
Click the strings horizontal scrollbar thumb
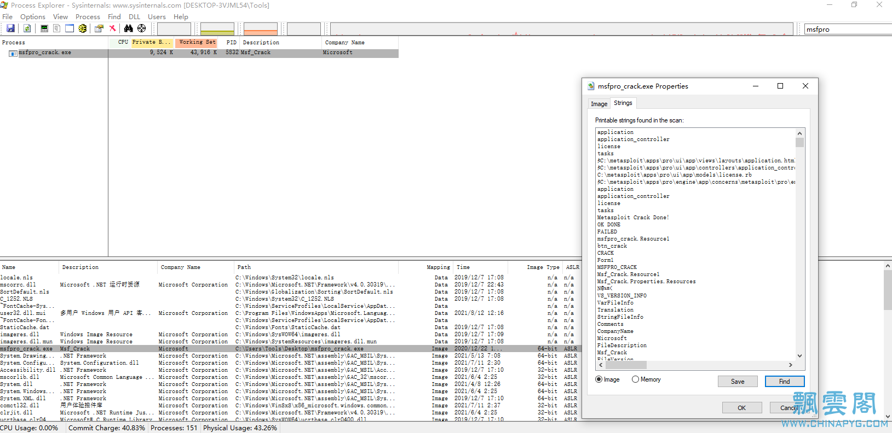(x=625, y=365)
